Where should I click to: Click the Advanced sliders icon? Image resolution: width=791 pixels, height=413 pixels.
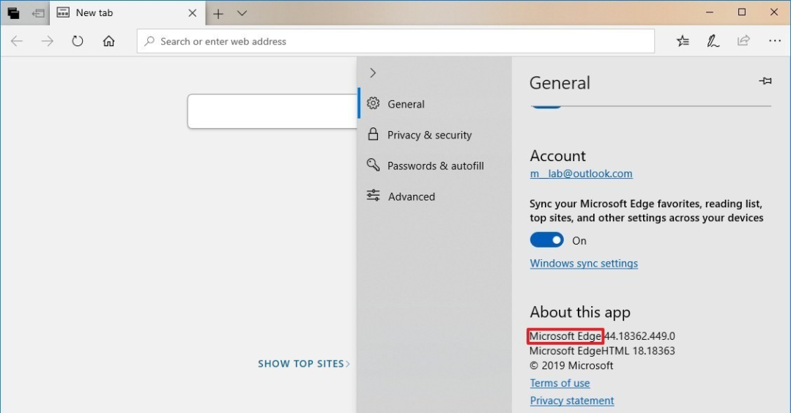point(374,196)
